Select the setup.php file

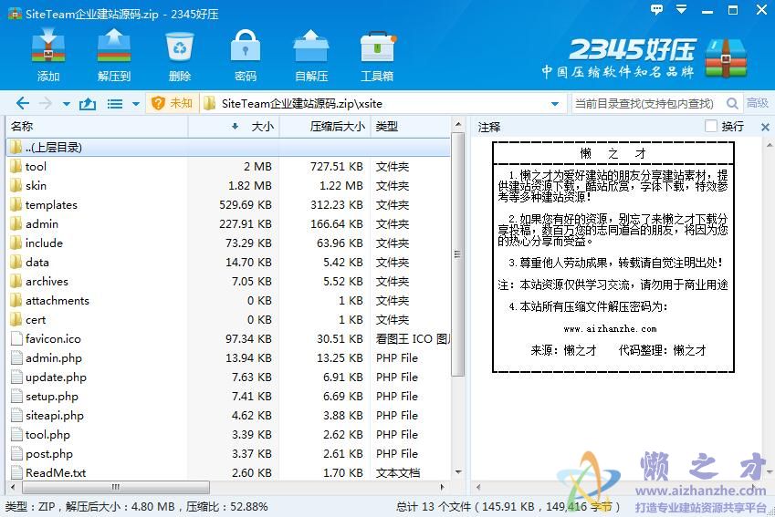(x=228, y=397)
